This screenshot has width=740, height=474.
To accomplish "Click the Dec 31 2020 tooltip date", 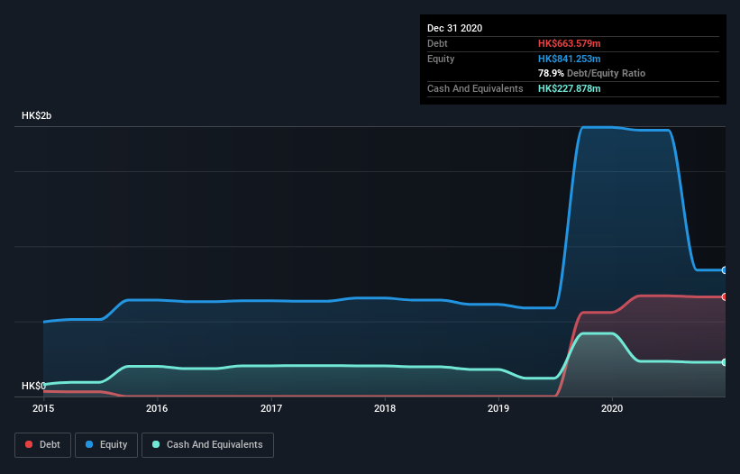I will pyautogui.click(x=454, y=28).
